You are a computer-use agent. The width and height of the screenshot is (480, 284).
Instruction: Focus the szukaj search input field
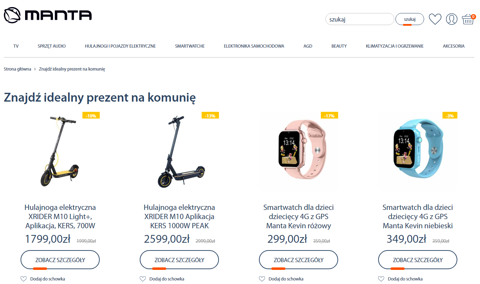(x=360, y=19)
